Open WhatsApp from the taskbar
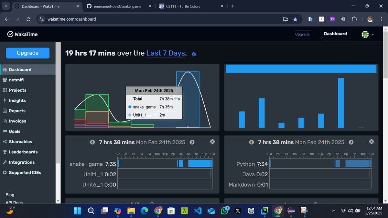The height and width of the screenshot is (218, 388). point(225,211)
